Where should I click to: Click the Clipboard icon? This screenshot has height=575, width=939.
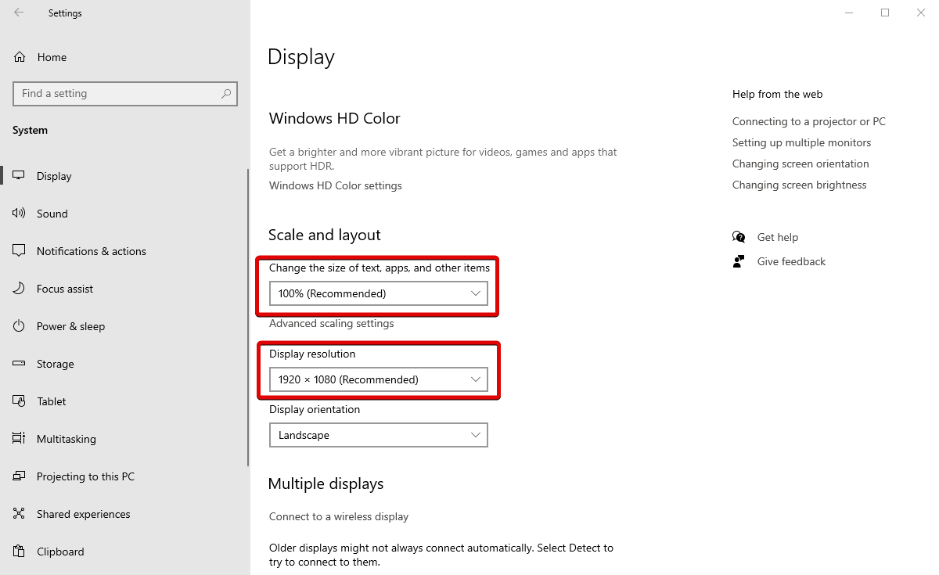click(20, 552)
